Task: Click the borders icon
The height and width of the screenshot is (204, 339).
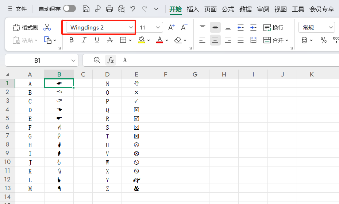Action: pyautogui.click(x=123, y=40)
